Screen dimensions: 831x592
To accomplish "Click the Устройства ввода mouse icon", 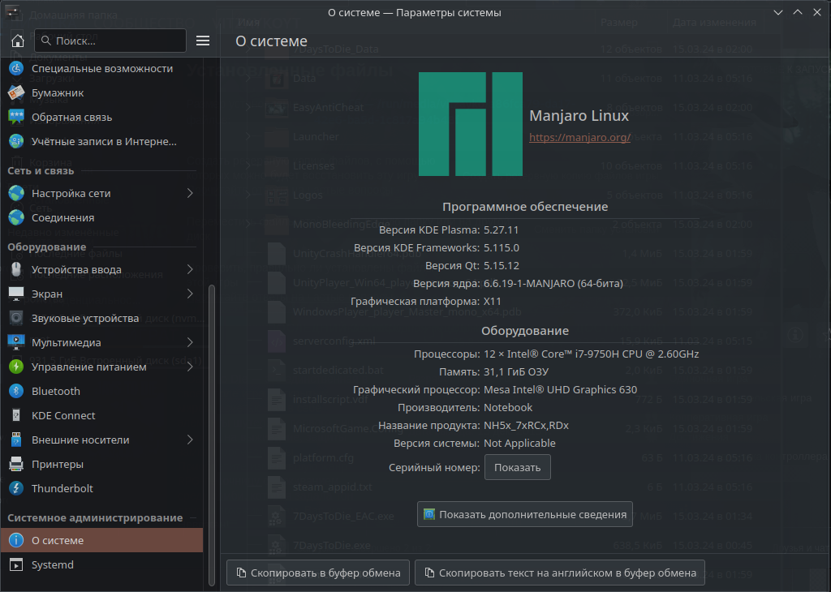I will (16, 269).
